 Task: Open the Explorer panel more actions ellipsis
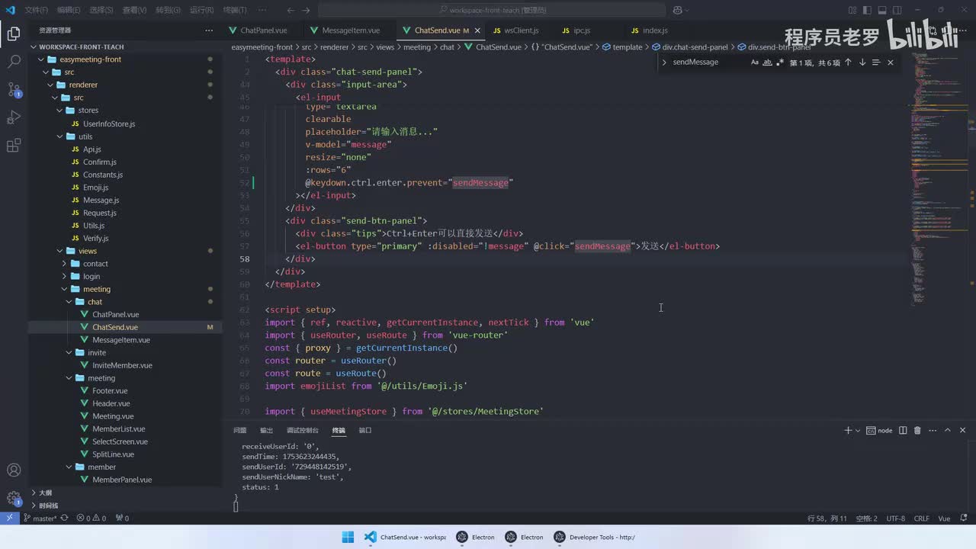(209, 30)
